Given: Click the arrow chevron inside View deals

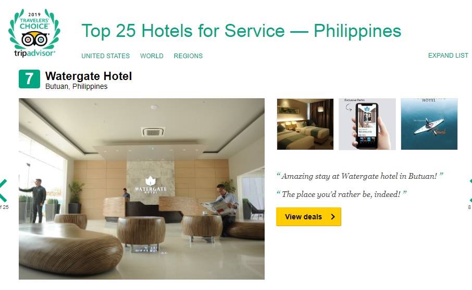Looking at the screenshot, I should (332, 217).
